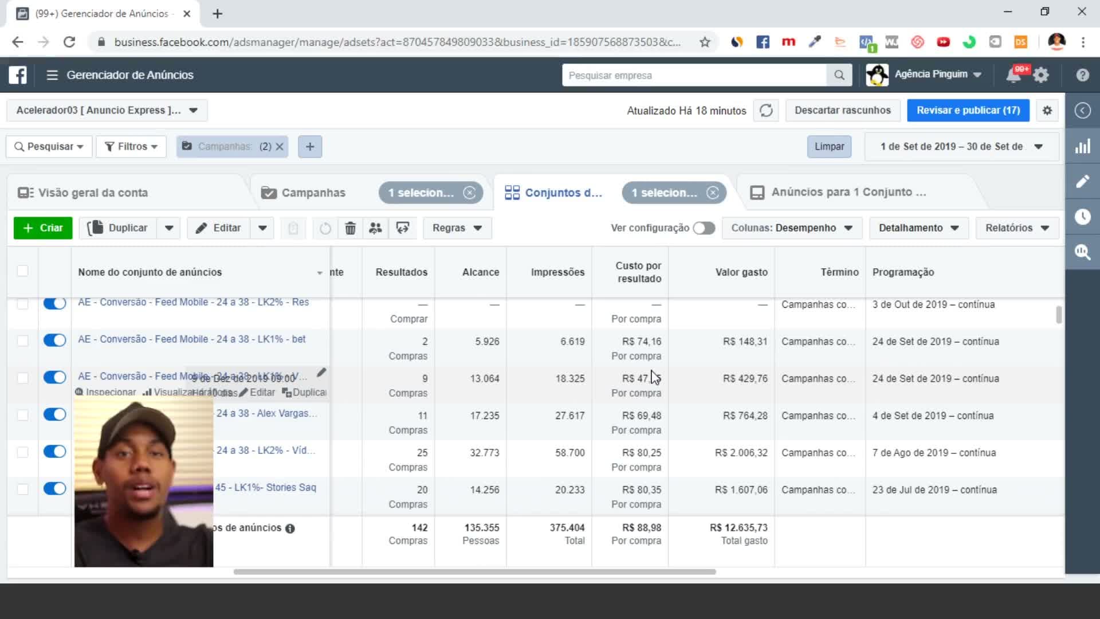1100x619 pixels.
Task: Click inside the Pesquisar empresa search field
Action: pyautogui.click(x=694, y=75)
